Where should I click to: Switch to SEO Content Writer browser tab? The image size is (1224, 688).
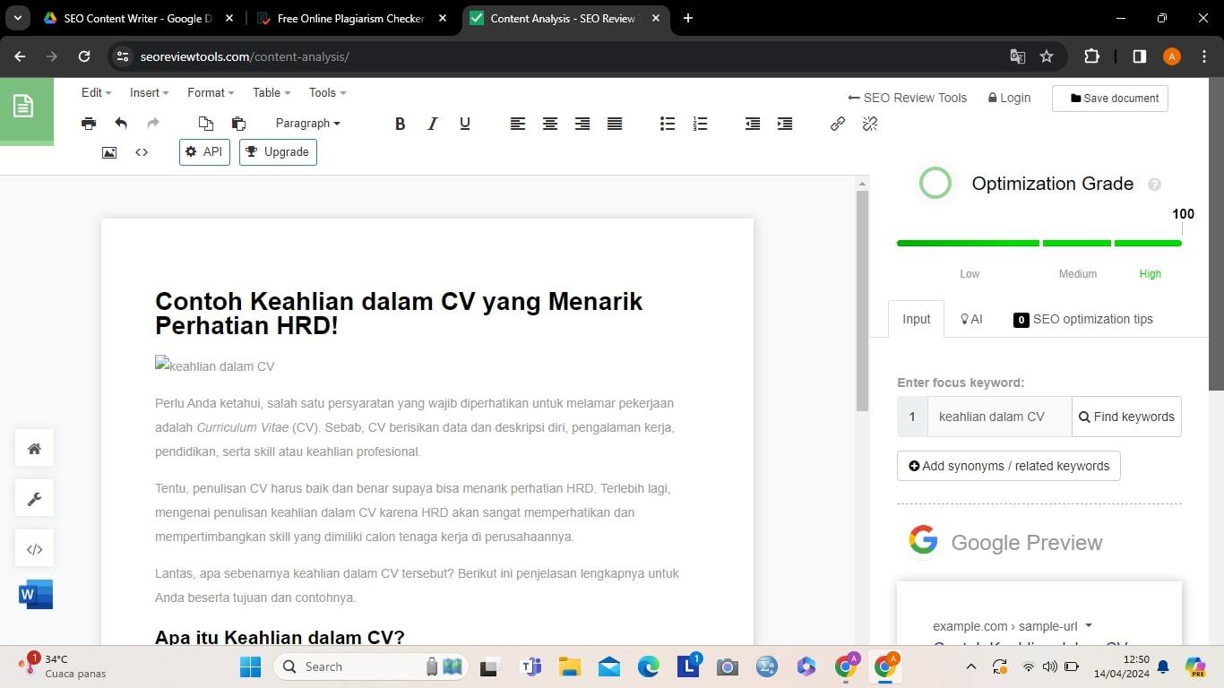(x=137, y=18)
